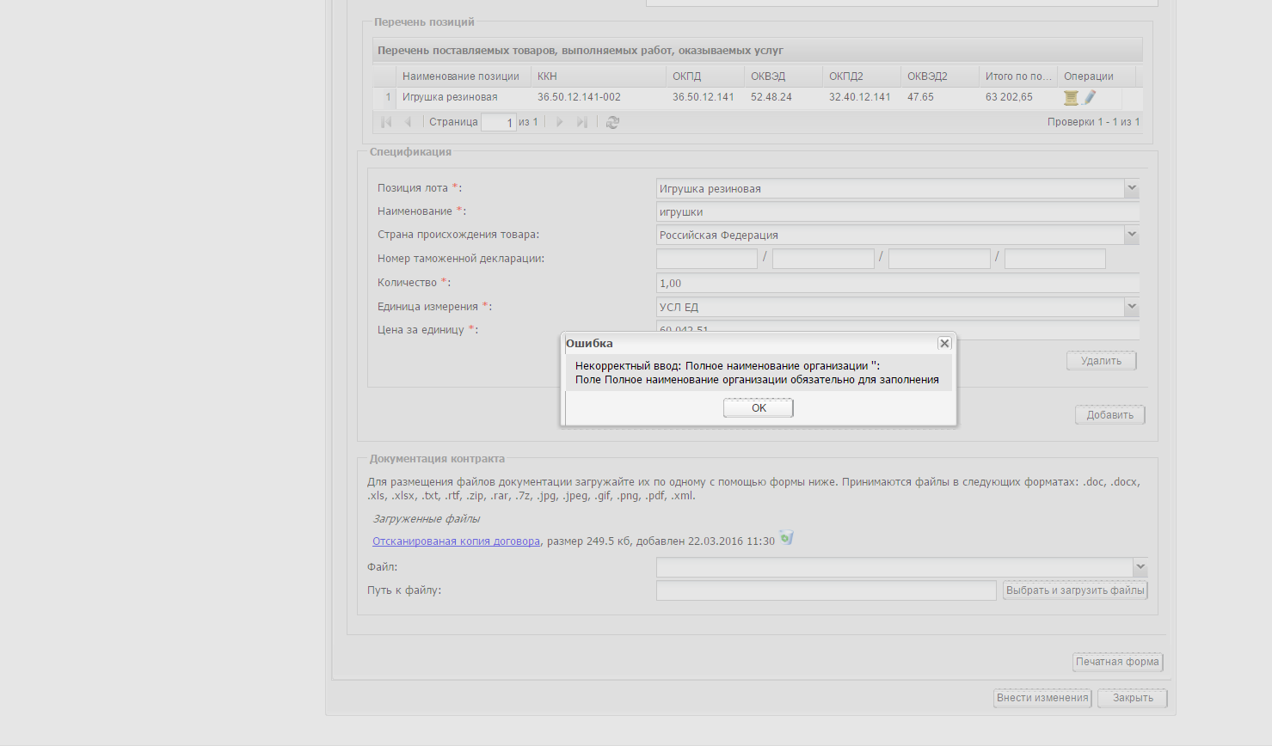
Task: Expand the Позиция лота dropdown
Action: click(x=1132, y=188)
